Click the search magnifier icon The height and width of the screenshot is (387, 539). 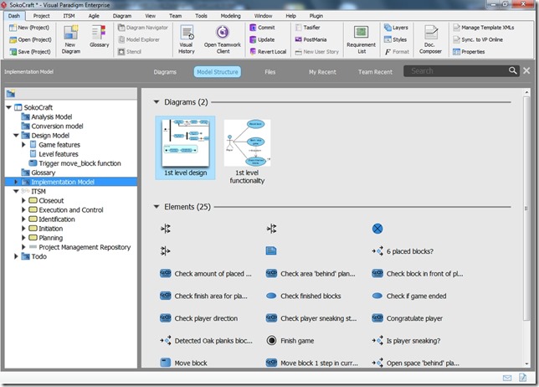pyautogui.click(x=512, y=70)
